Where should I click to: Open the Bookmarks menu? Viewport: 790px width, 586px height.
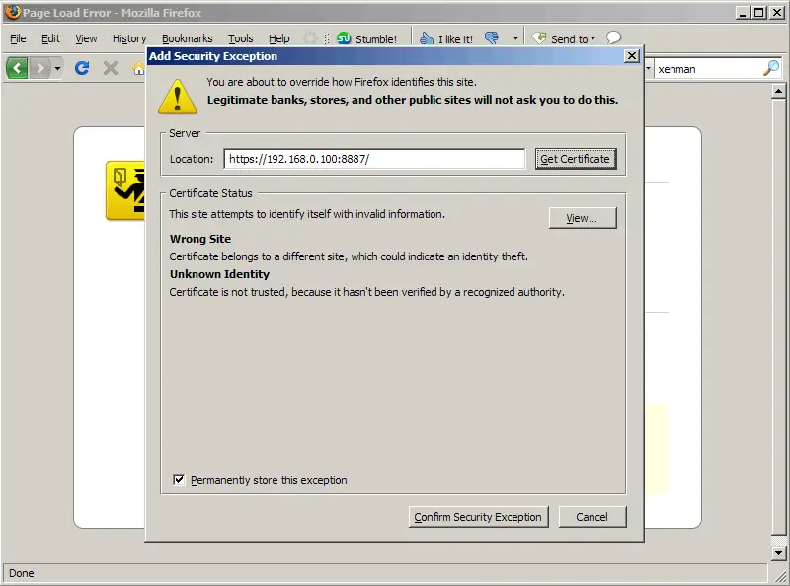187,38
